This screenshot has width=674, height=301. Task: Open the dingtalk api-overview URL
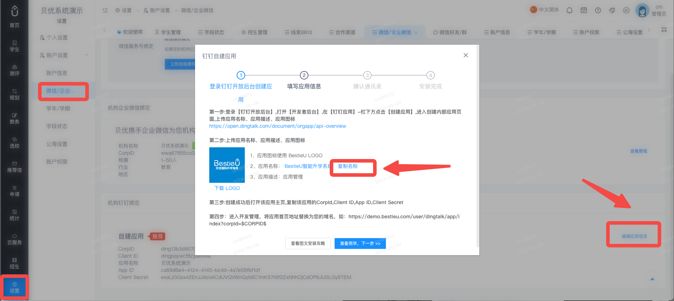click(x=277, y=126)
